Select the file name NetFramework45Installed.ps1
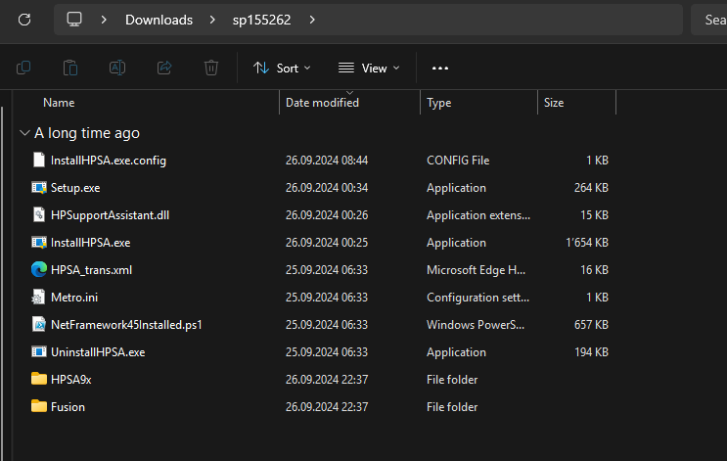 click(126, 325)
